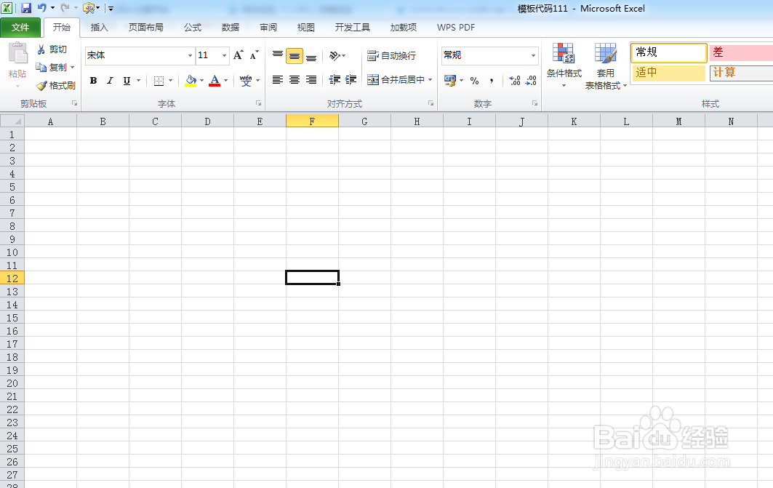The image size is (773, 488).
Task: Click the bottom align icon
Action: pyautogui.click(x=311, y=56)
